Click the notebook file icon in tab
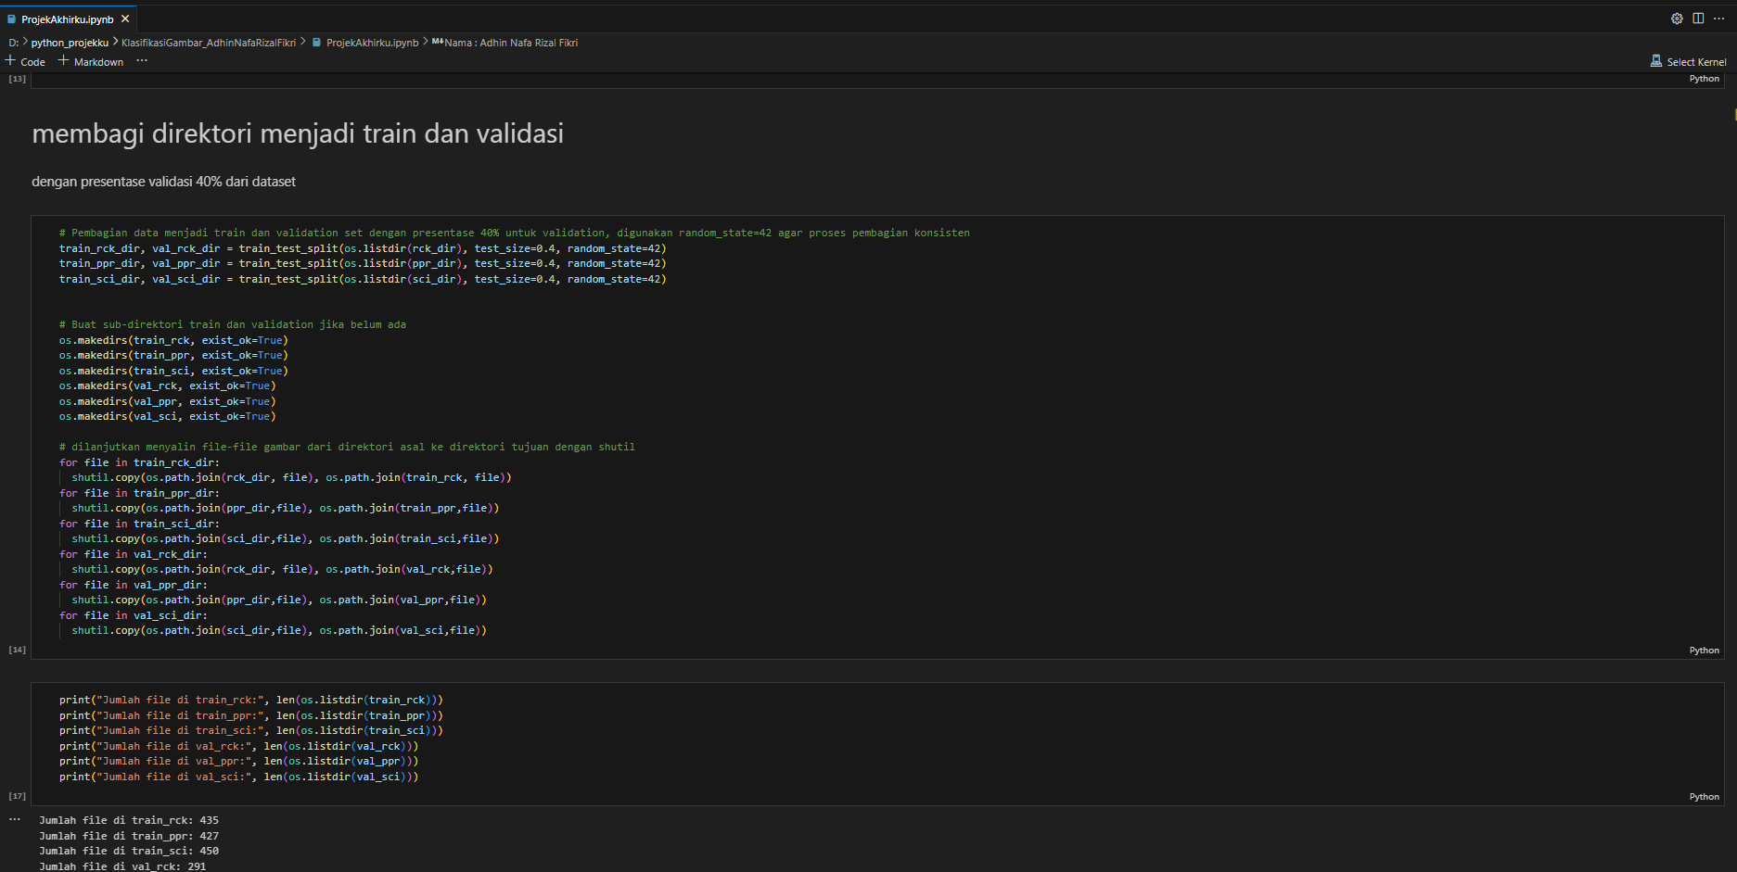Image resolution: width=1737 pixels, height=872 pixels. click(x=12, y=19)
